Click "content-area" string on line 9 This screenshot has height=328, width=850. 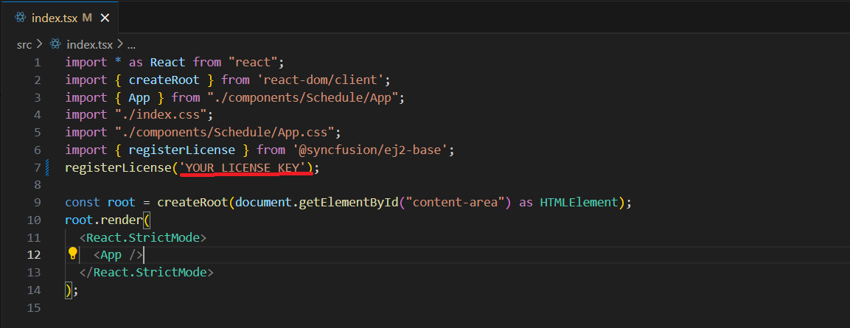click(x=456, y=202)
